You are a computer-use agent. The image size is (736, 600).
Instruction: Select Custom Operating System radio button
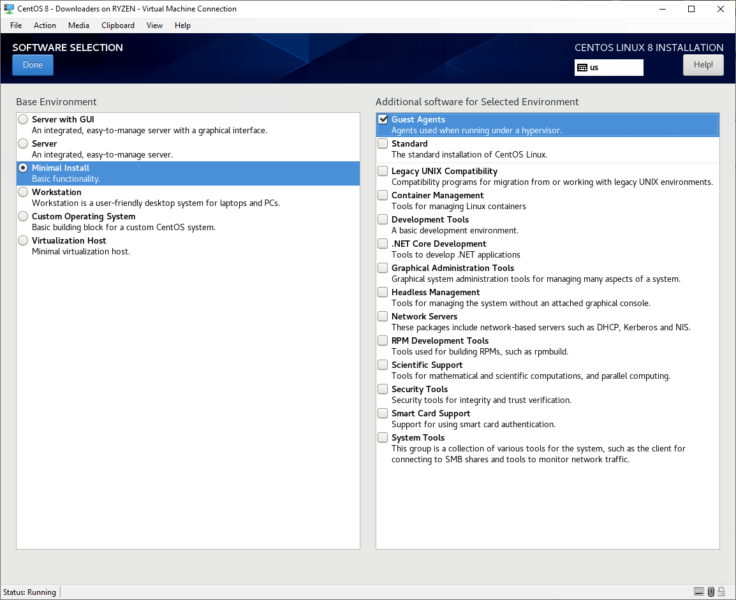pyautogui.click(x=23, y=216)
